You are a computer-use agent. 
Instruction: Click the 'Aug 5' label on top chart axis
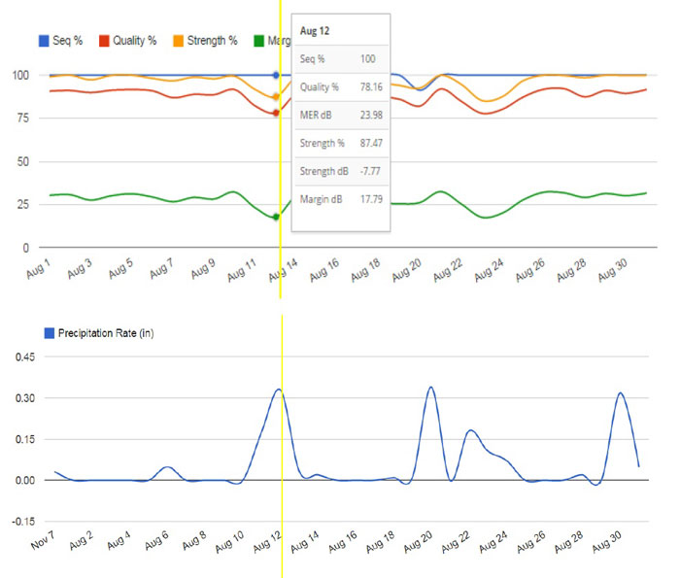point(120,269)
